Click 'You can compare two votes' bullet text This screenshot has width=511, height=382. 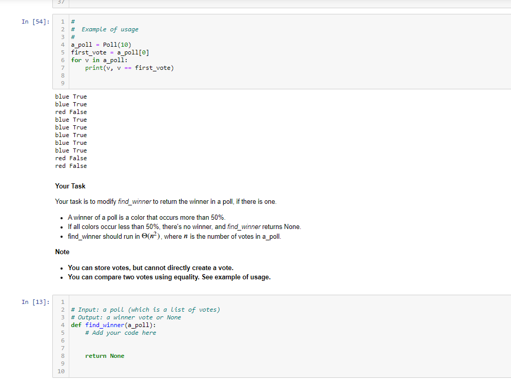tap(169, 277)
